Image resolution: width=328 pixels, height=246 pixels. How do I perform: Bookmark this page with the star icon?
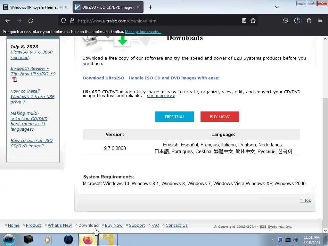coord(253,20)
